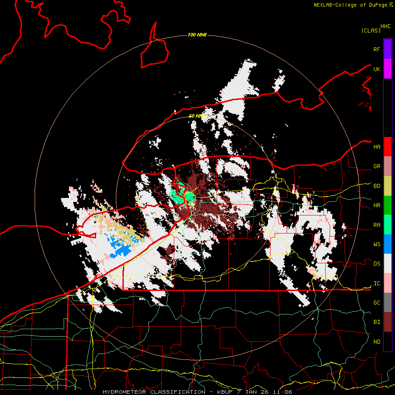This screenshot has height=395, width=395.
Task: Click the ND legend label
Action: pyautogui.click(x=377, y=342)
